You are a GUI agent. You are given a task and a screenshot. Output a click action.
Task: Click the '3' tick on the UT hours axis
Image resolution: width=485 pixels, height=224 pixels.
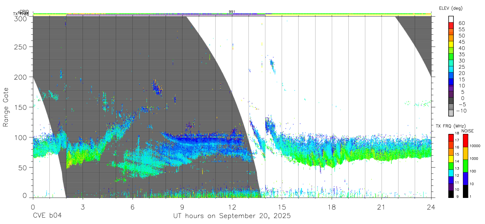[83, 207]
